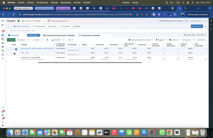Switch to Road to partner browser tab
The height and width of the screenshot is (138, 213).
tap(63, 8)
